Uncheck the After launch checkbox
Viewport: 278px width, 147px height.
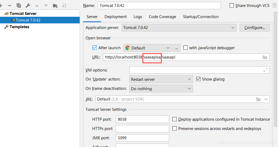coord(95,48)
